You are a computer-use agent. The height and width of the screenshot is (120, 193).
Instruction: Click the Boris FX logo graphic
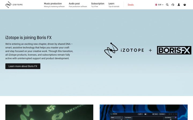pos(174,50)
